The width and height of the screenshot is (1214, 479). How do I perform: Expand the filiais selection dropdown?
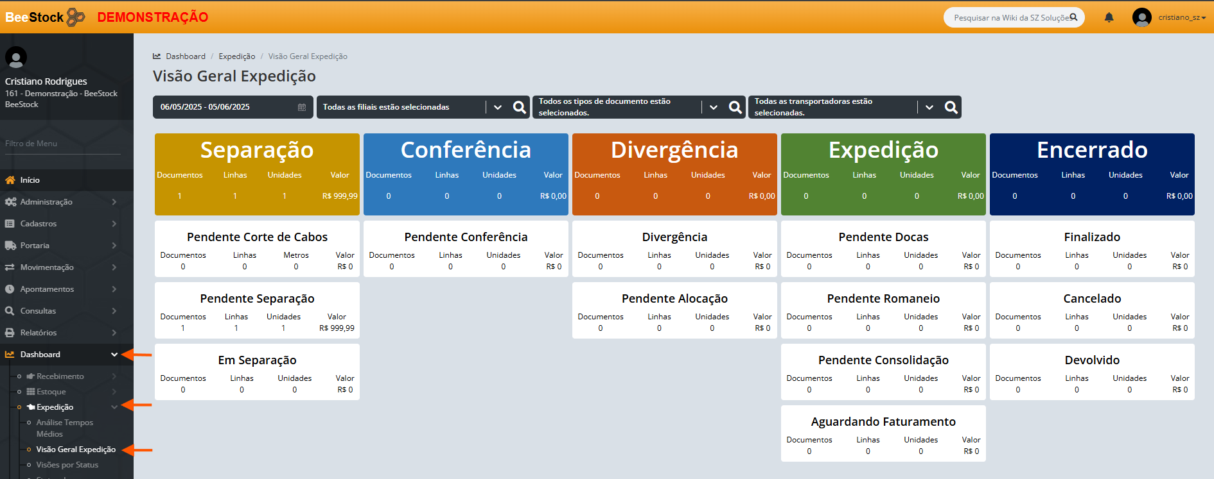point(498,107)
